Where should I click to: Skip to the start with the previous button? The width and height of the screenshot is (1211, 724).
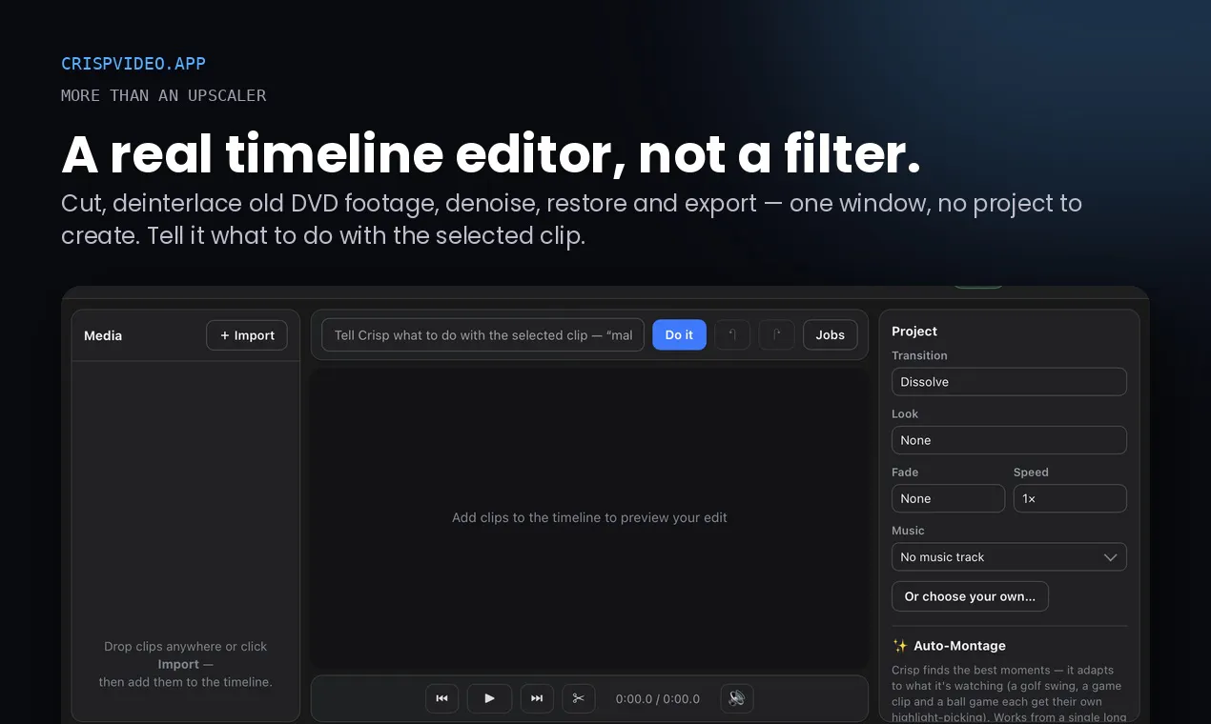(x=441, y=698)
